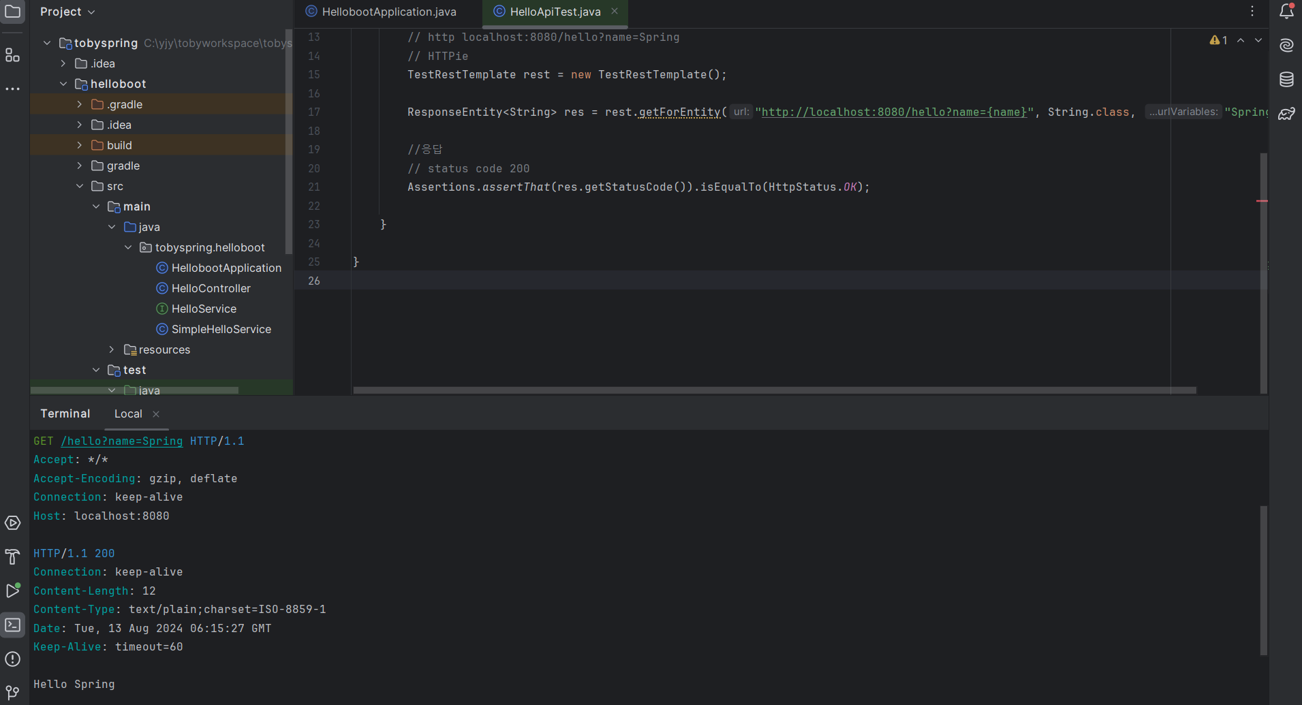Viewport: 1302px width, 705px height.
Task: Select HellobootApplication class in tree
Action: tap(218, 268)
